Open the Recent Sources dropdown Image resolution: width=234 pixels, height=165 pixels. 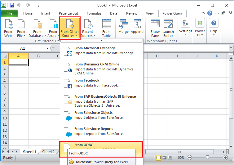tap(88, 28)
